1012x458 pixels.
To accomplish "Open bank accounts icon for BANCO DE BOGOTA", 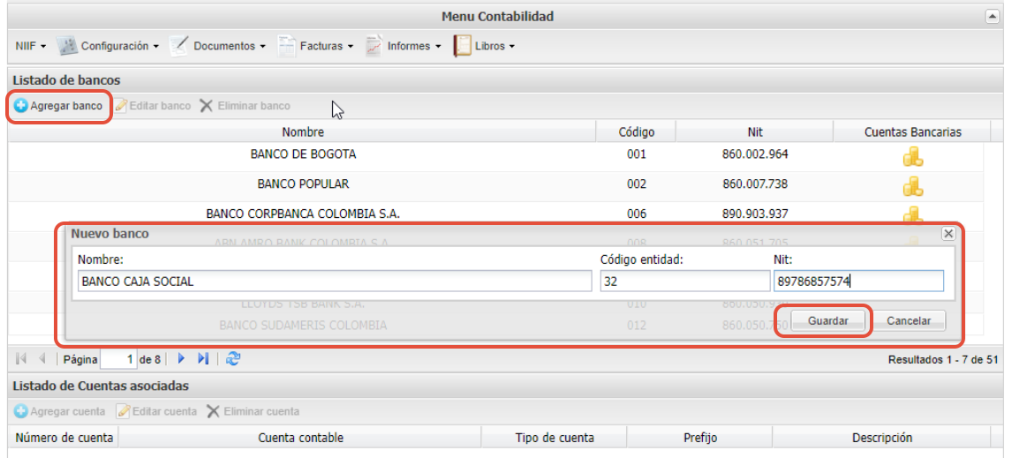I will (x=912, y=157).
